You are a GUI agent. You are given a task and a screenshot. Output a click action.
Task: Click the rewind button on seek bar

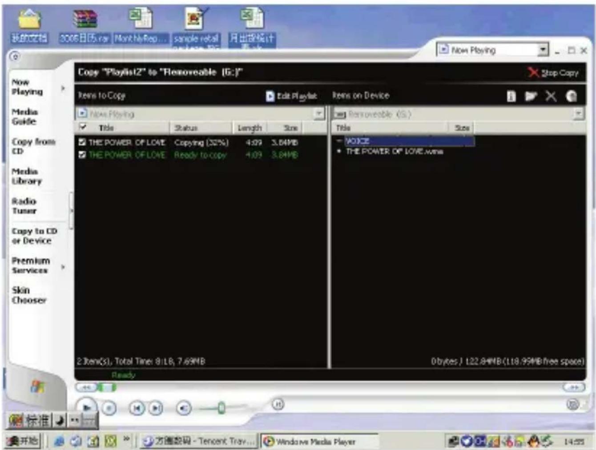[x=86, y=387]
